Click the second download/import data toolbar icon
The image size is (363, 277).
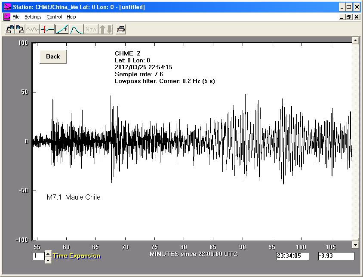click(x=20, y=29)
